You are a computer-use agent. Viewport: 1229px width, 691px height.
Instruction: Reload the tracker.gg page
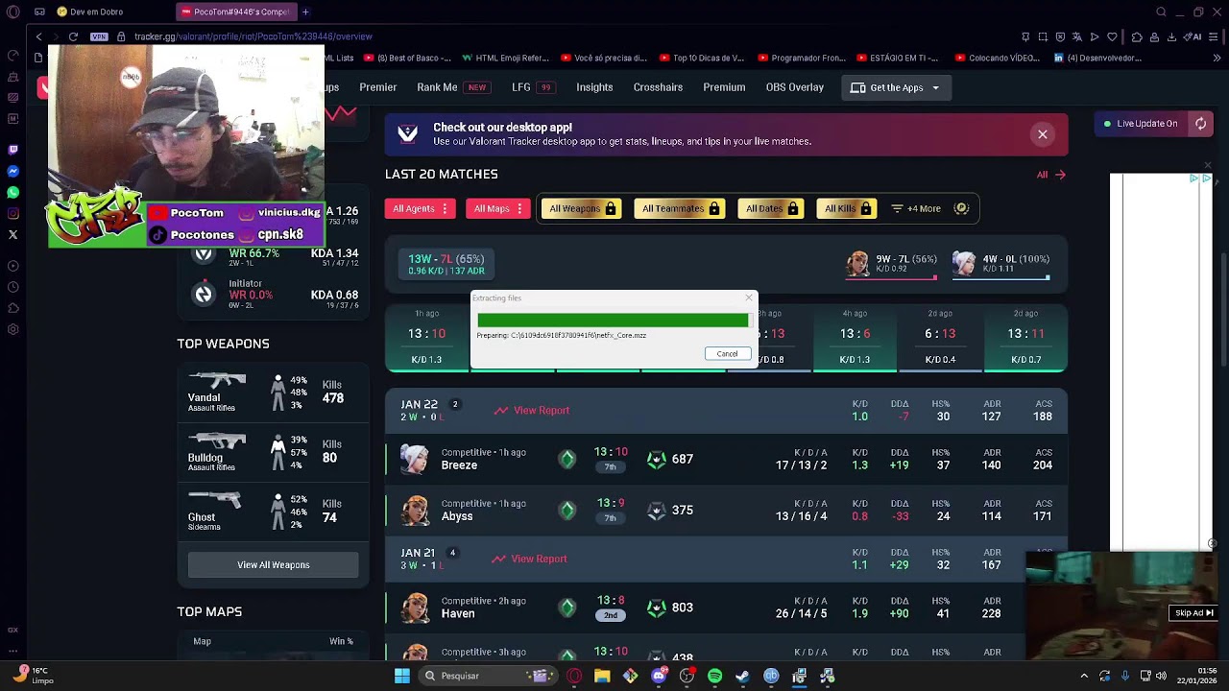pos(73,36)
